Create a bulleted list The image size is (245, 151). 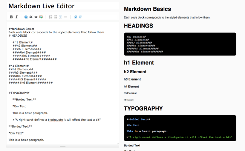(x=56, y=17)
